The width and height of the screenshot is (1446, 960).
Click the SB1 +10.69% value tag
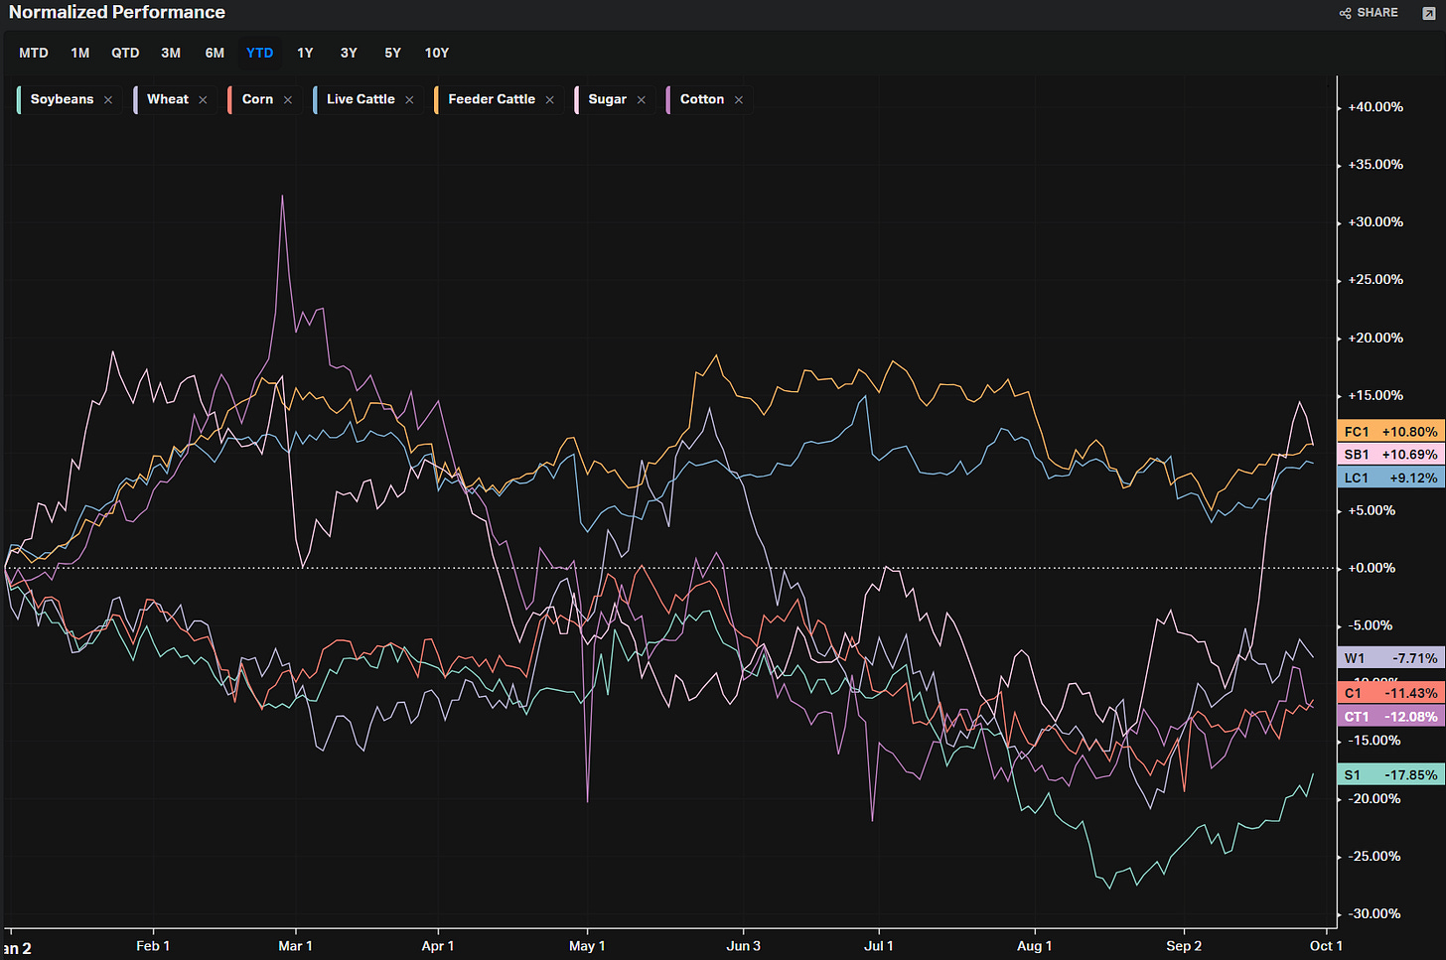pyautogui.click(x=1390, y=455)
